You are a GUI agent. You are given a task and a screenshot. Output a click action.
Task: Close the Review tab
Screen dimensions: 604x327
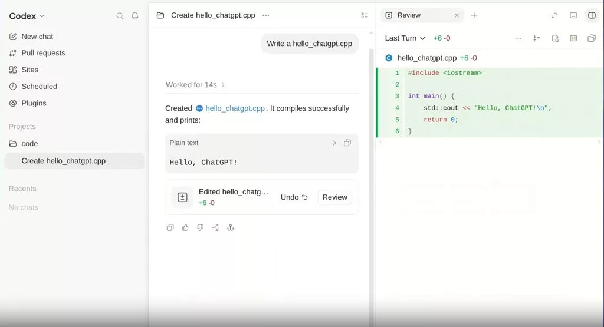click(457, 15)
